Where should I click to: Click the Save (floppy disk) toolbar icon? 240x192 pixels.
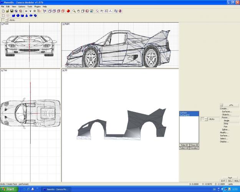pos(12,11)
